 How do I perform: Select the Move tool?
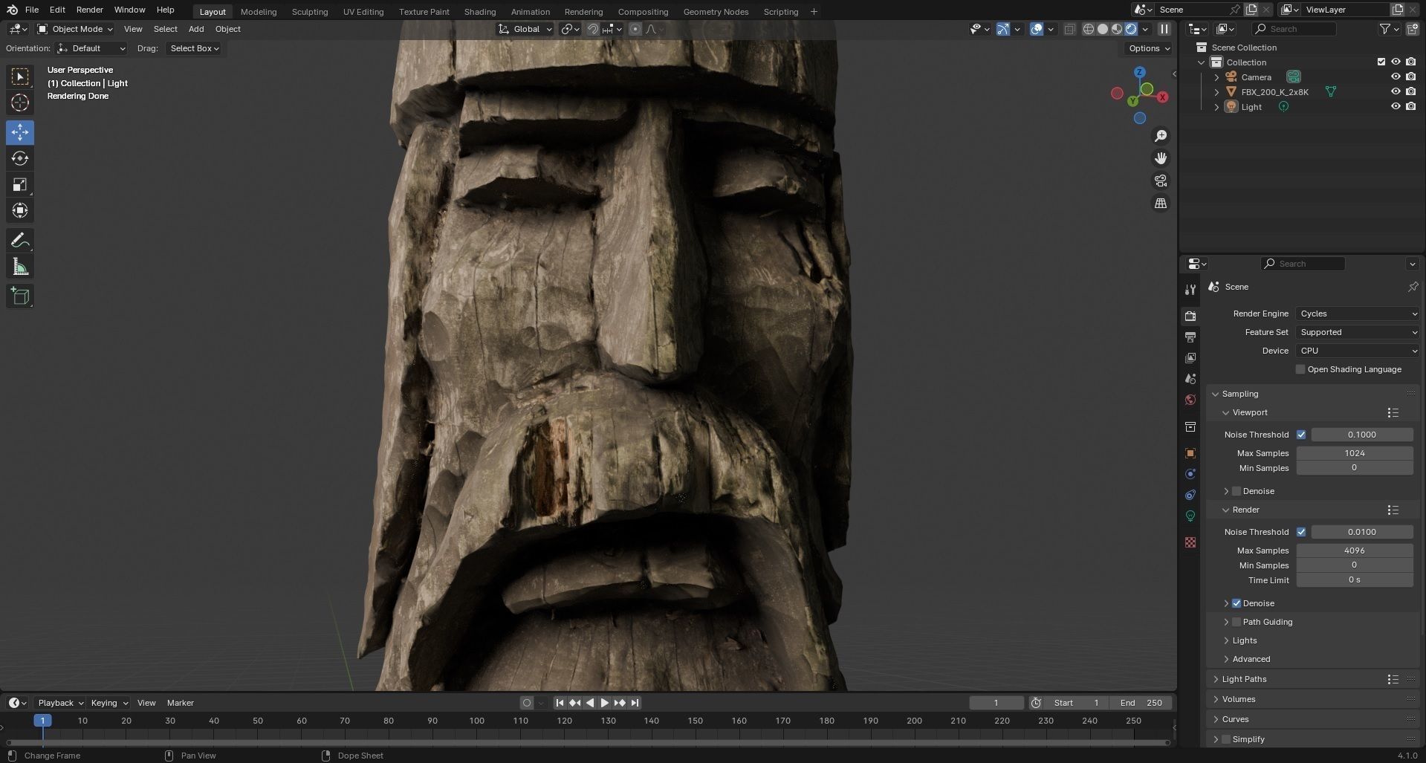click(20, 132)
